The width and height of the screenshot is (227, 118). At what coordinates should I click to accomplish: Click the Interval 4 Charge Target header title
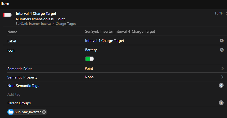(x=36, y=13)
